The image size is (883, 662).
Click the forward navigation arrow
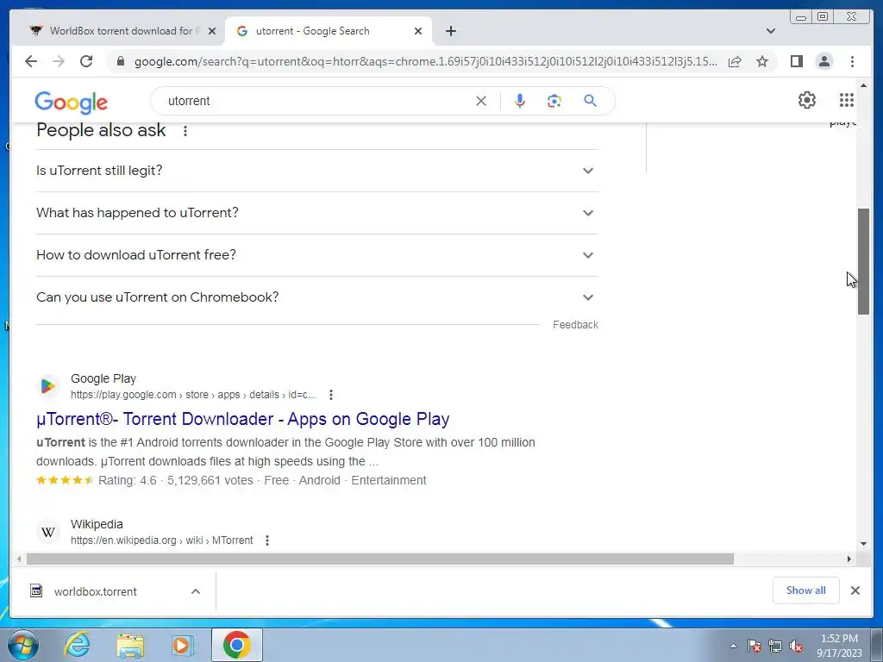[59, 61]
